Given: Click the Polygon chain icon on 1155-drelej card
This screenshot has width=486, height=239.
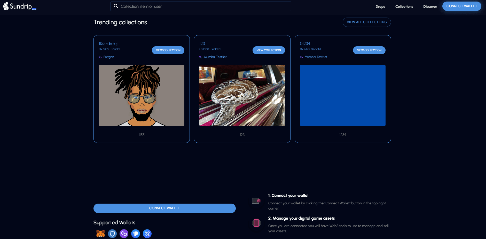Looking at the screenshot, I should [x=100, y=57].
